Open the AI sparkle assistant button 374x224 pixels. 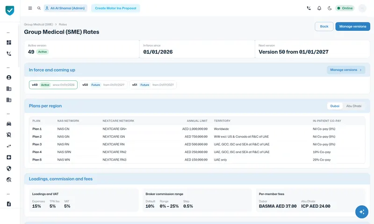click(361, 212)
